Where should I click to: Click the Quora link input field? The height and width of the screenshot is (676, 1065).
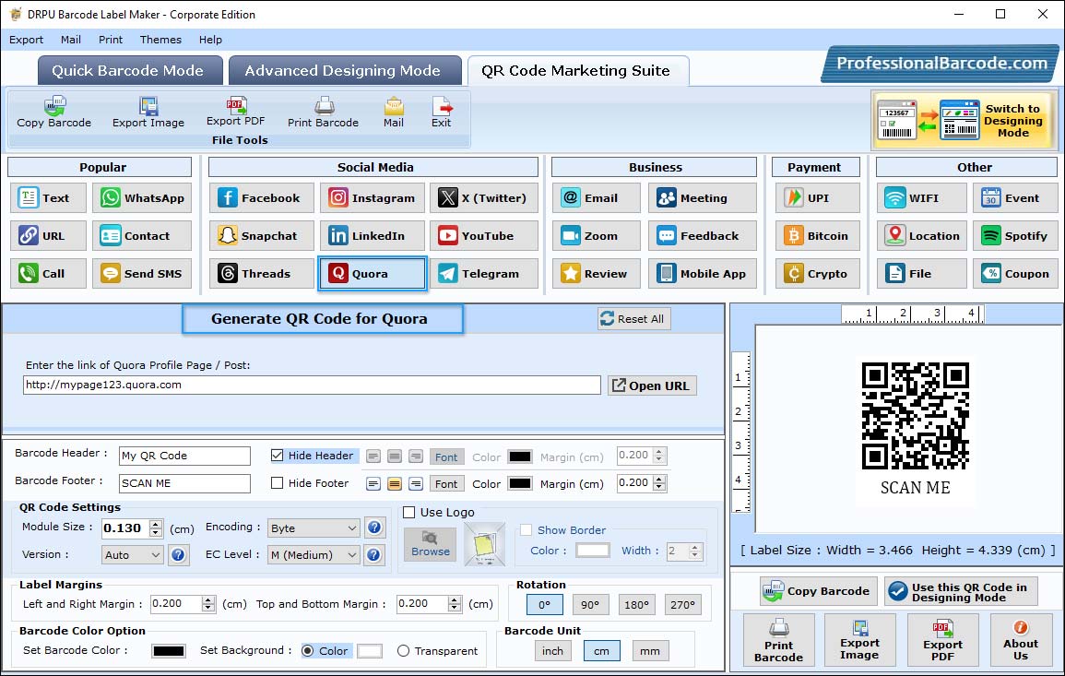(312, 385)
